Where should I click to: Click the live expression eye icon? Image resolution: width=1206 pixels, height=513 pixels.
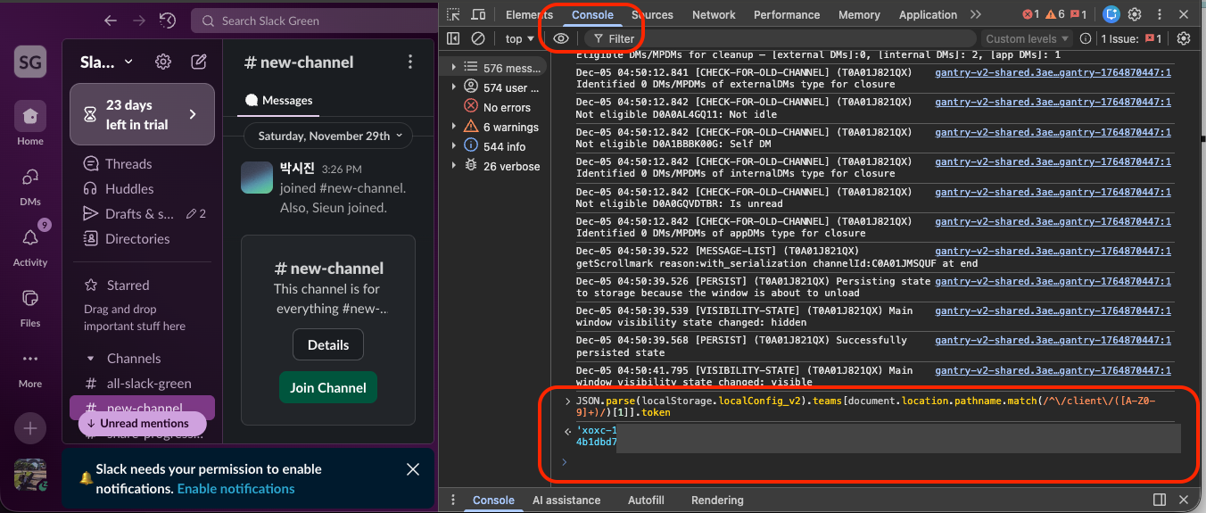pos(560,38)
